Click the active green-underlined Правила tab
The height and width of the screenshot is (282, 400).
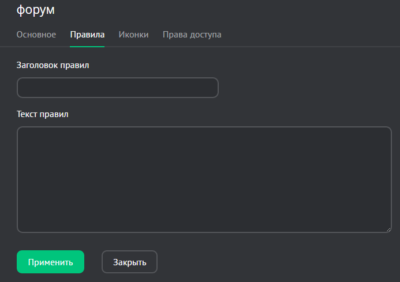(87, 35)
